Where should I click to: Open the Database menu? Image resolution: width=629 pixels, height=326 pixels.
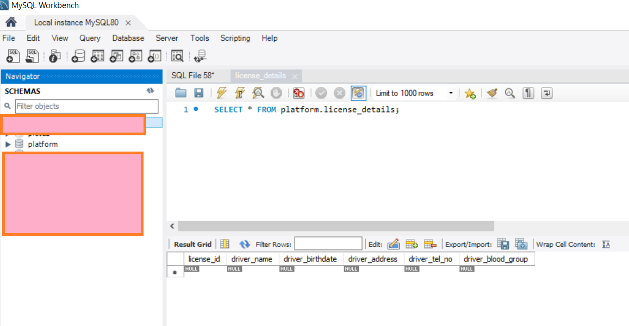pyautogui.click(x=128, y=38)
